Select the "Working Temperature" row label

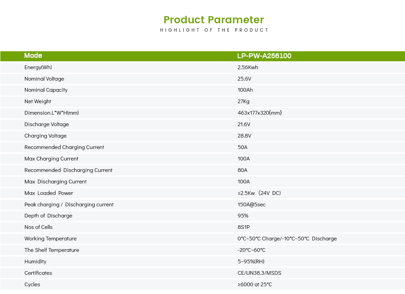coord(50,238)
